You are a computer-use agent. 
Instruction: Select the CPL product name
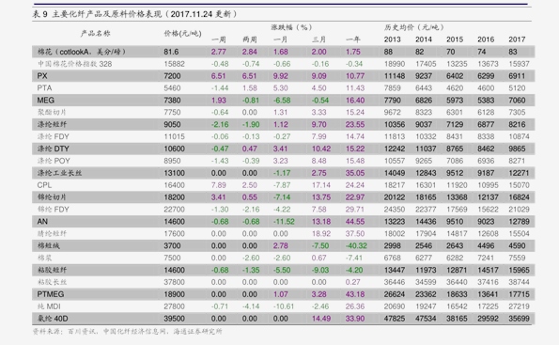pyautogui.click(x=44, y=185)
